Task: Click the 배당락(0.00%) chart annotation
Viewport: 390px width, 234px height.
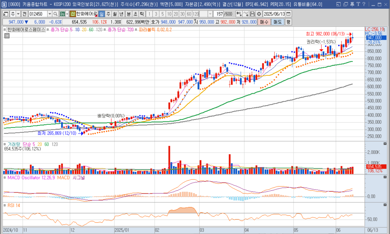Action: tap(111, 116)
